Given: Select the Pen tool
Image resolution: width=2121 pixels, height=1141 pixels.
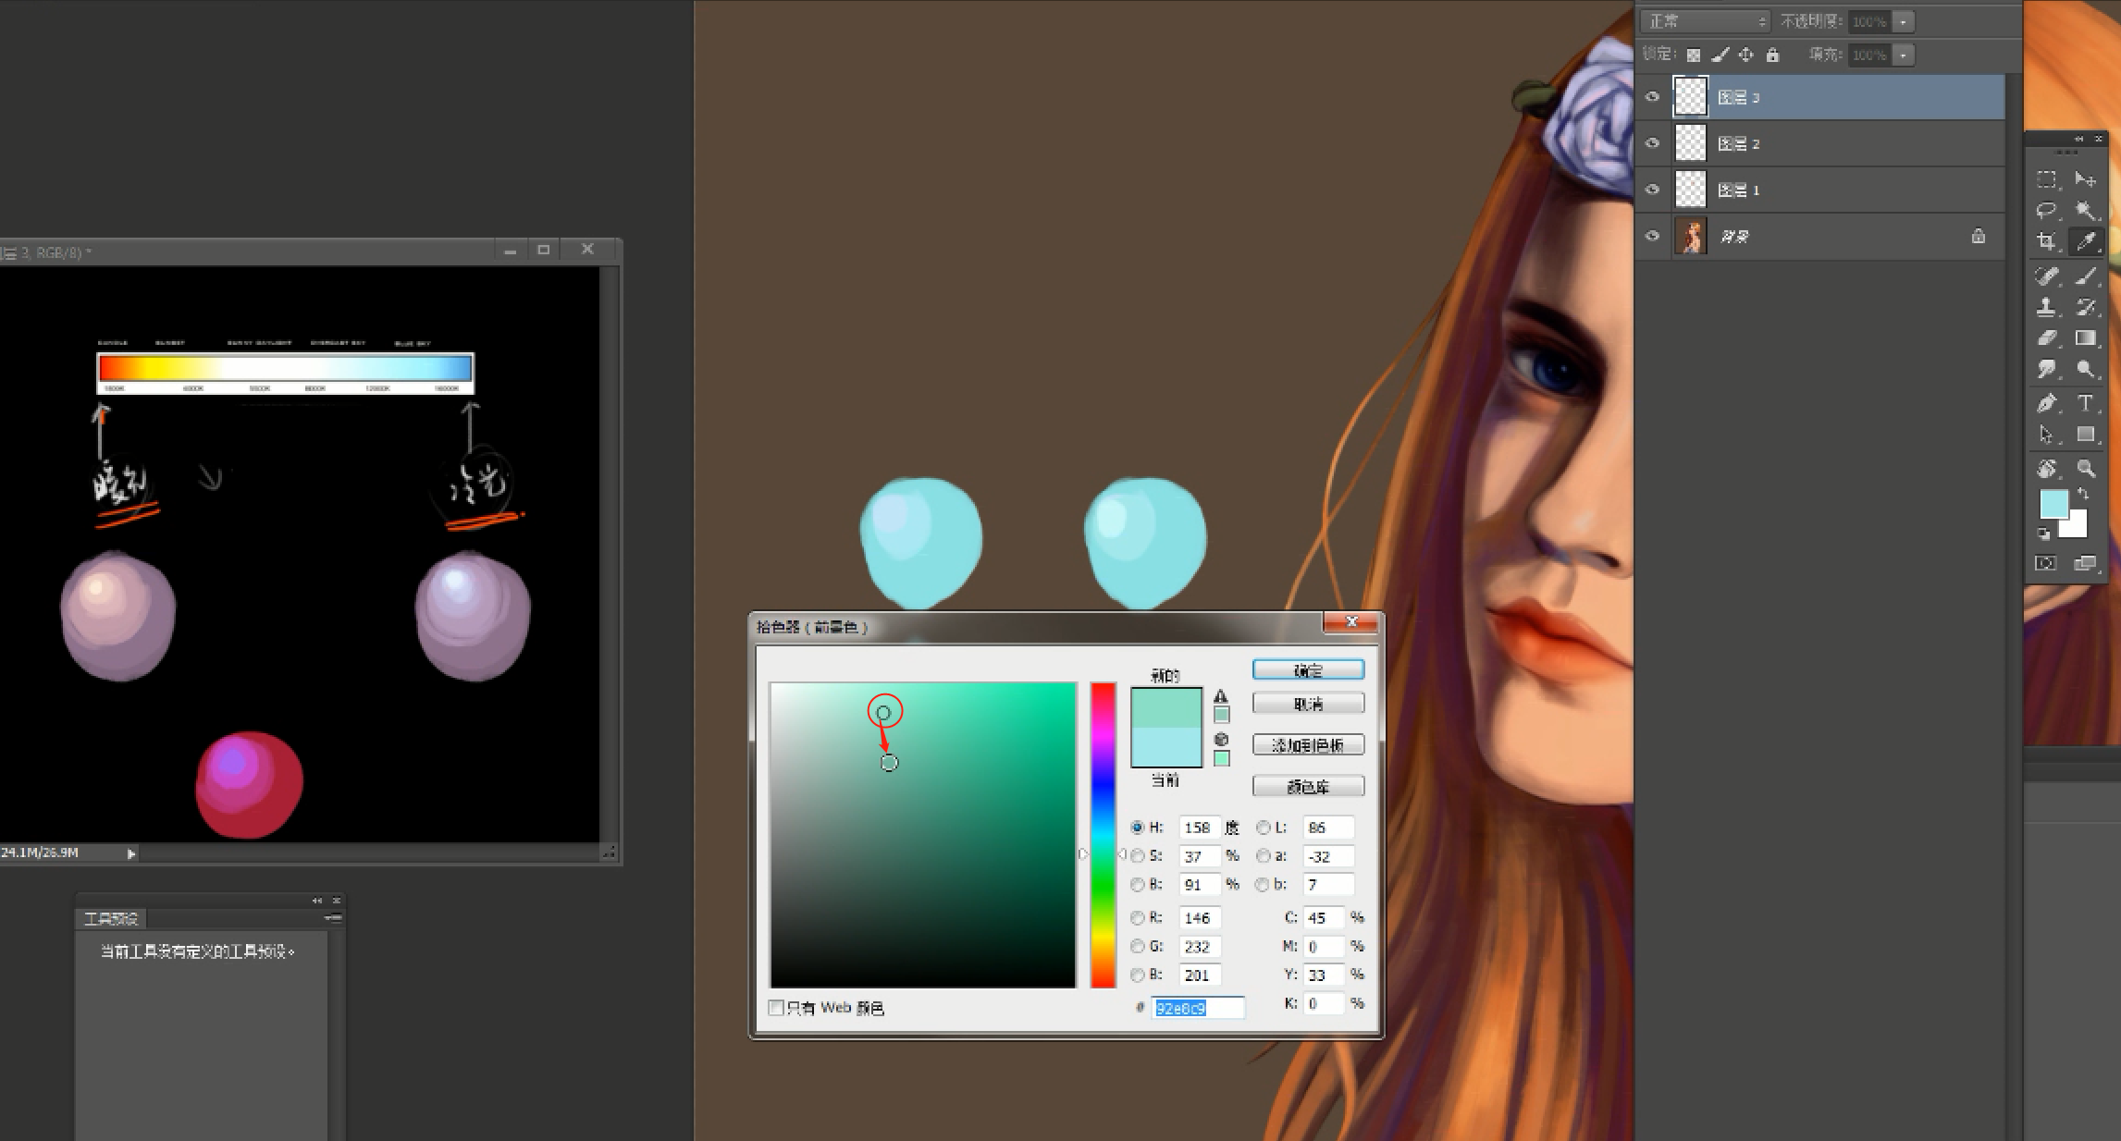Looking at the screenshot, I should click(x=2046, y=403).
